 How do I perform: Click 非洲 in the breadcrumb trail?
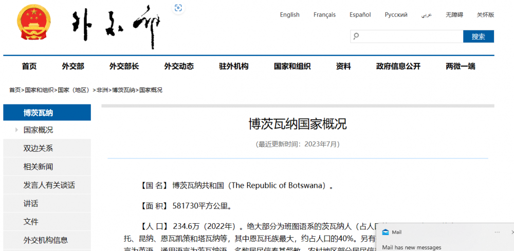(102, 90)
